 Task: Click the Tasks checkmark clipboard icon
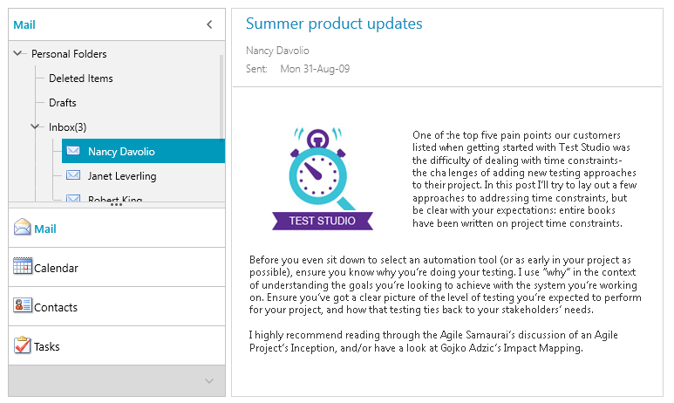(x=23, y=345)
